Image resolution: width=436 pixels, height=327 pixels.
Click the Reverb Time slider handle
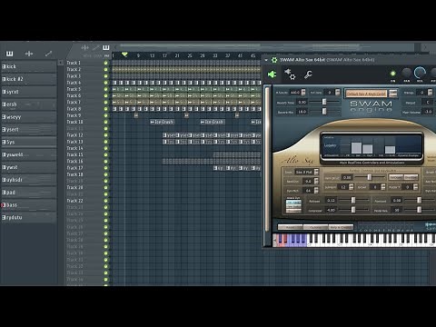pos(324,102)
